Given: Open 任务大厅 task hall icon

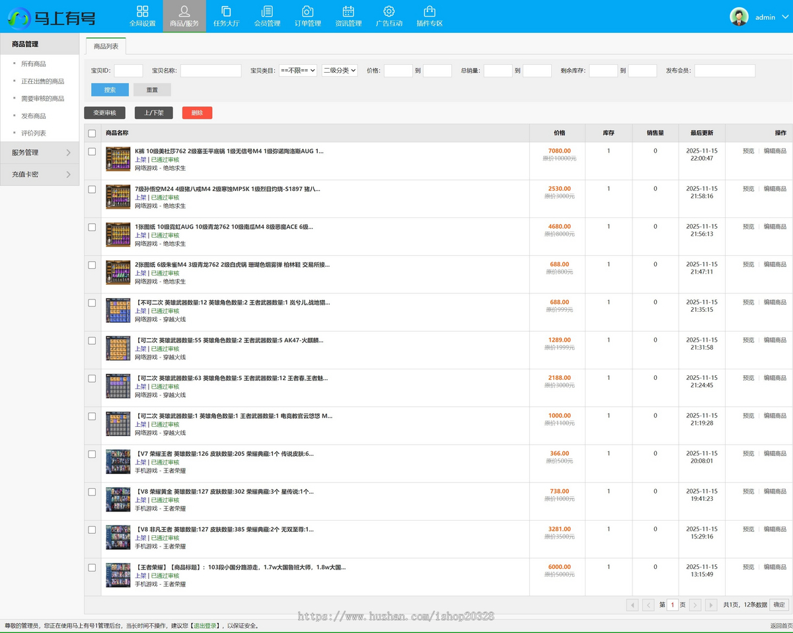Looking at the screenshot, I should (226, 11).
